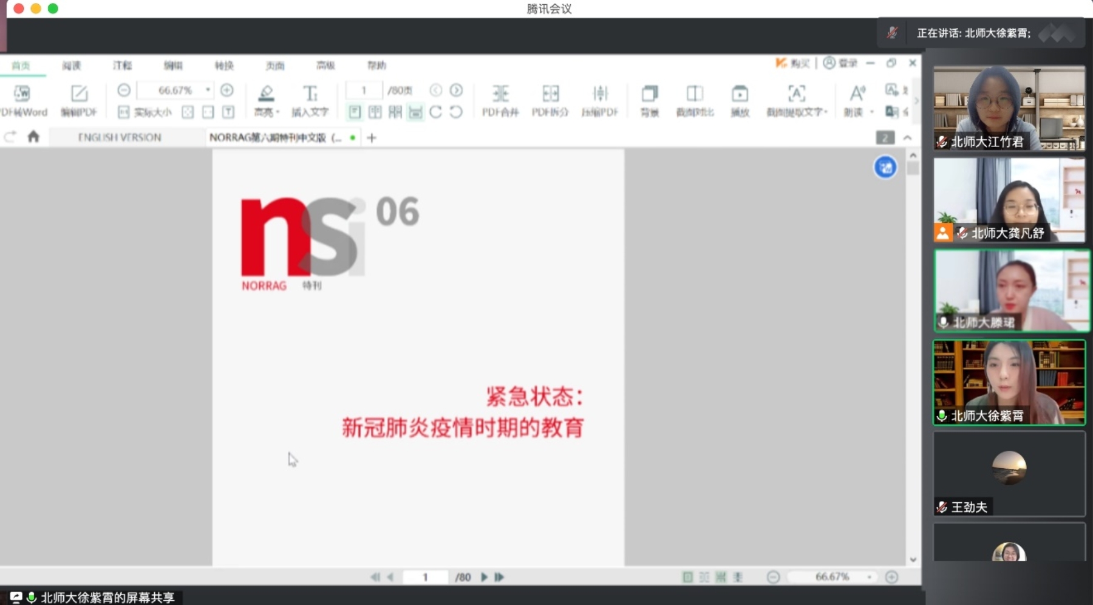Jump to last page in status bar
This screenshot has height=605, width=1093.
pyautogui.click(x=499, y=577)
